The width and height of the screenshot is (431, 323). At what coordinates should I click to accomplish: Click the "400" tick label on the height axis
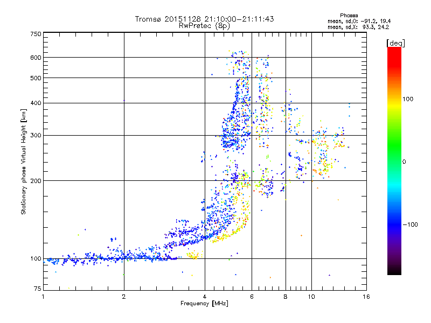pos(36,103)
